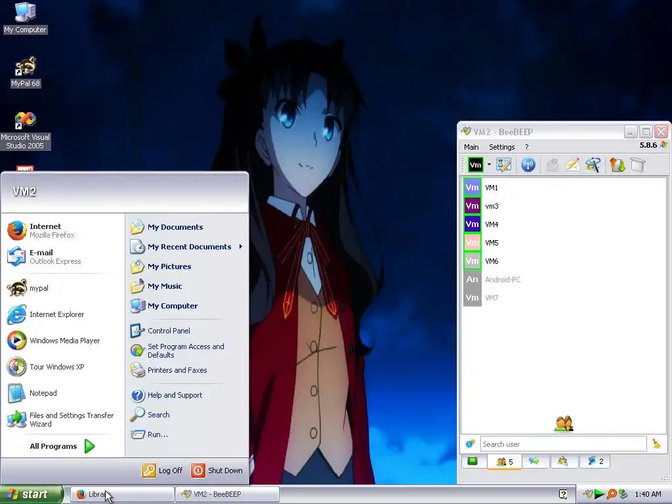Screen dimensions: 672x504
Task: Open My Music from Start menu
Action: pyautogui.click(x=187, y=286)
